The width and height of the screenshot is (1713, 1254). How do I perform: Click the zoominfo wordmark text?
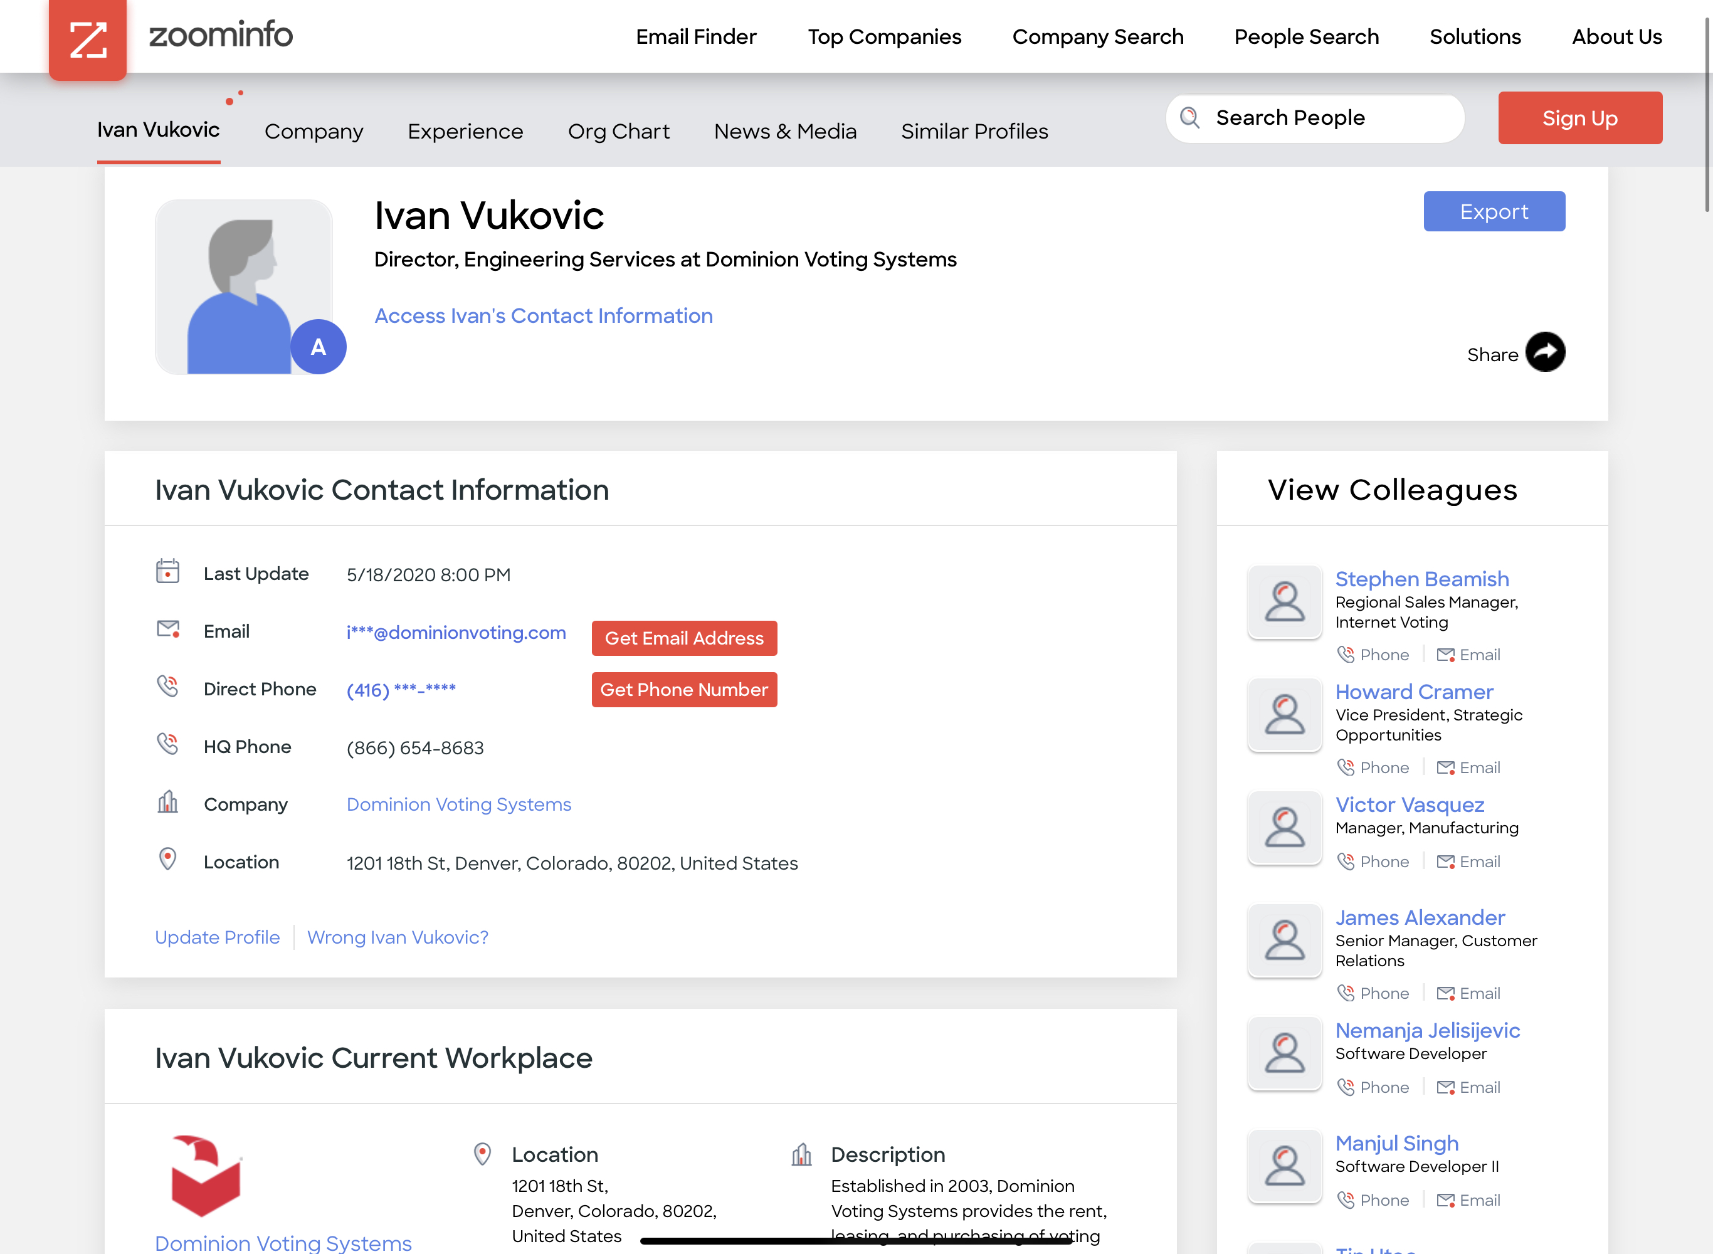(x=221, y=34)
